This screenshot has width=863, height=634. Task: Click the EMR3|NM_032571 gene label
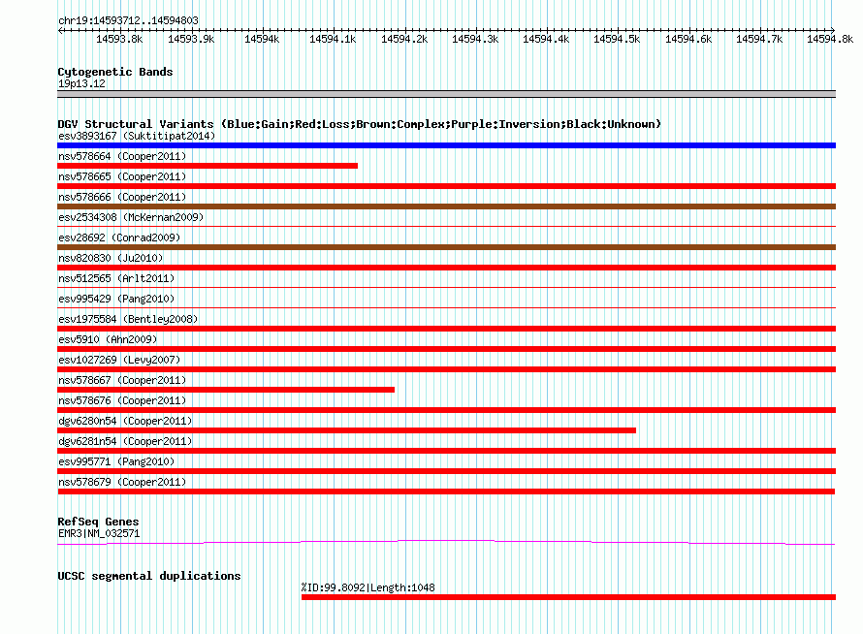coord(99,533)
